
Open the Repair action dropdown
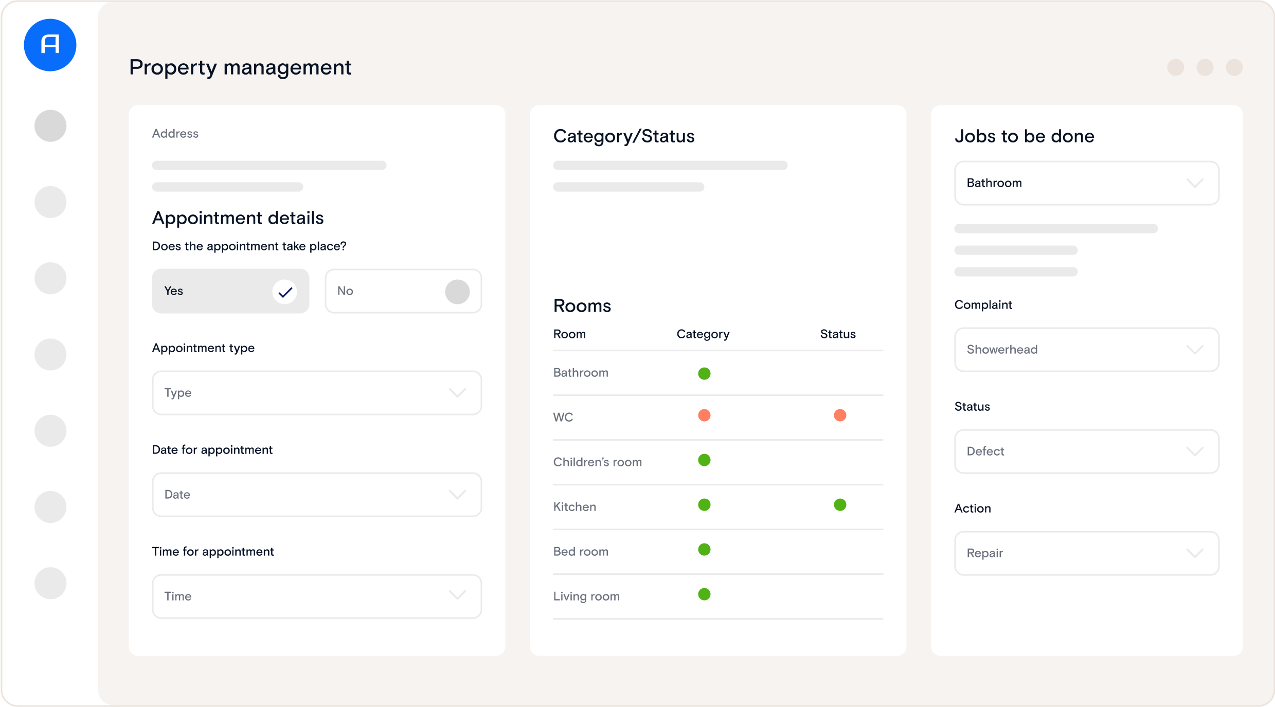pyautogui.click(x=1086, y=553)
